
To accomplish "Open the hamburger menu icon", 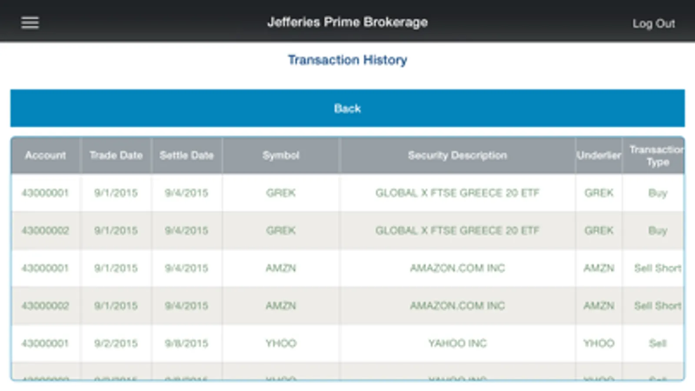I will point(30,23).
